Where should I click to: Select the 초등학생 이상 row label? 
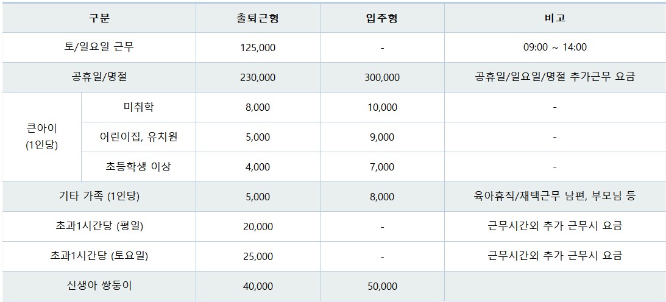point(138,166)
